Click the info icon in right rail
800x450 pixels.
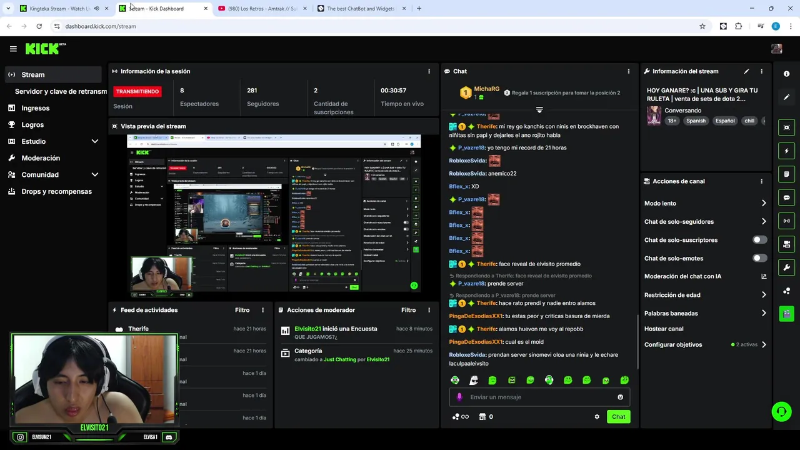786,74
